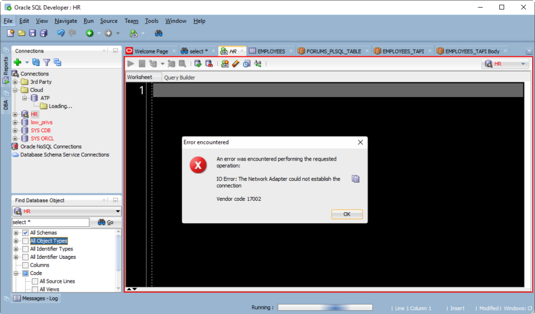Uncheck the All Schemas checkbox

[25, 233]
